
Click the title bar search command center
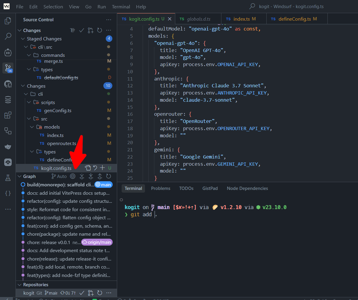coord(287,6)
